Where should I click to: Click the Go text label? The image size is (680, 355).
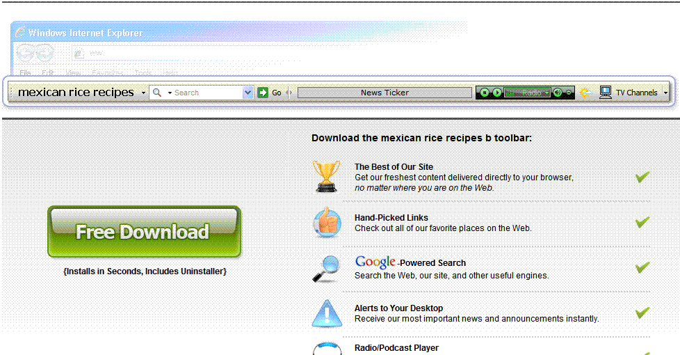(x=277, y=93)
